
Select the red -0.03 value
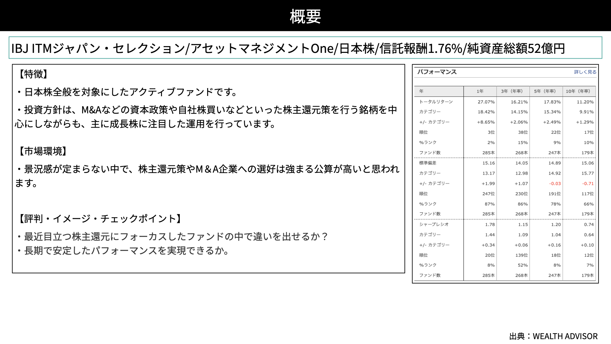[x=555, y=184]
